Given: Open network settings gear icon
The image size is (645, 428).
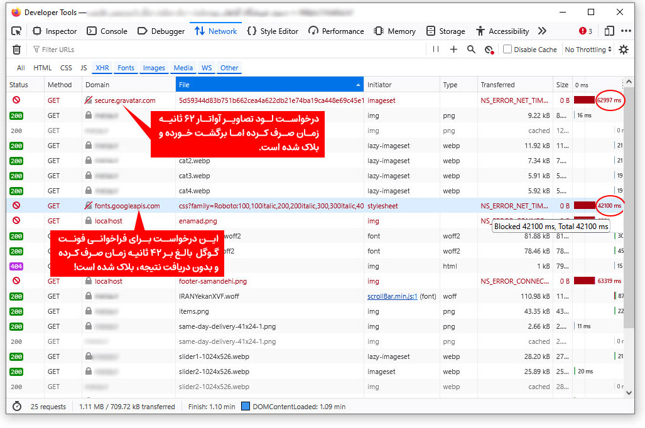Looking at the screenshot, I should tap(623, 50).
